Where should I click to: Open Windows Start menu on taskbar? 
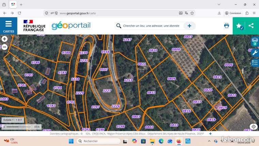coord(71,141)
